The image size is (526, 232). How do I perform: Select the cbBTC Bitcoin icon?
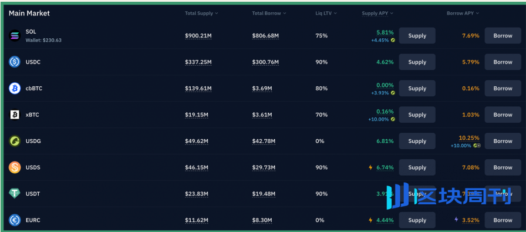(15, 88)
